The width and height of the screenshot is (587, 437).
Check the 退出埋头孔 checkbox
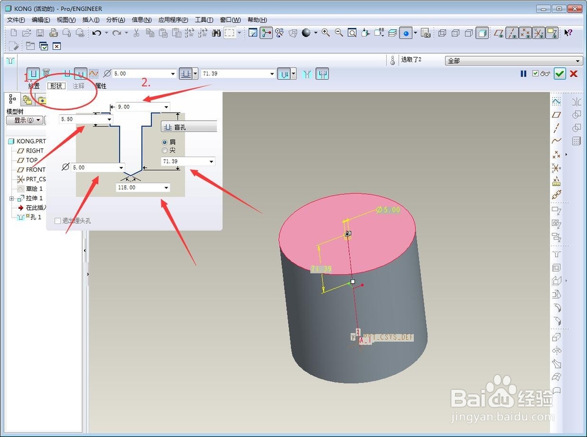[x=58, y=221]
